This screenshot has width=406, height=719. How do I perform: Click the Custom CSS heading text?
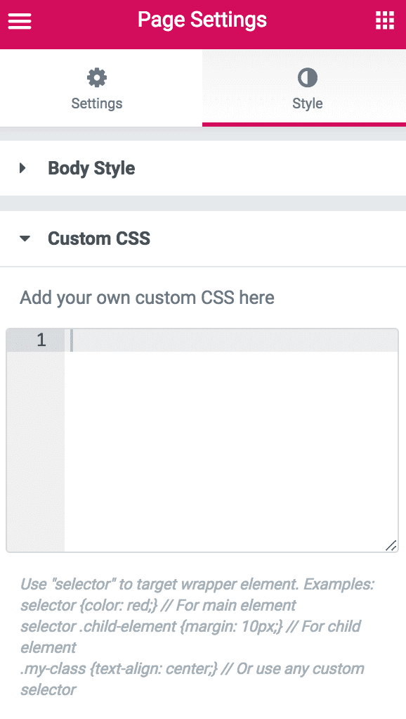pos(98,238)
